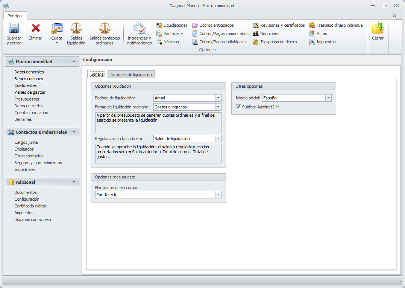Open Cobros/Pagos comunitarios item
The width and height of the screenshot is (405, 288).
[220, 34]
